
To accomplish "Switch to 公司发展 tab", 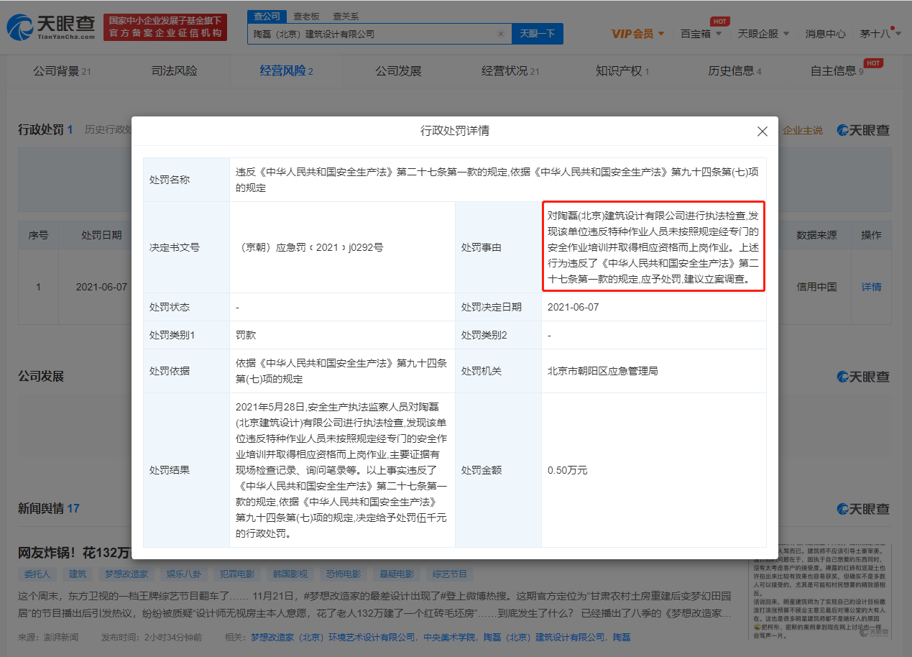I will click(398, 71).
